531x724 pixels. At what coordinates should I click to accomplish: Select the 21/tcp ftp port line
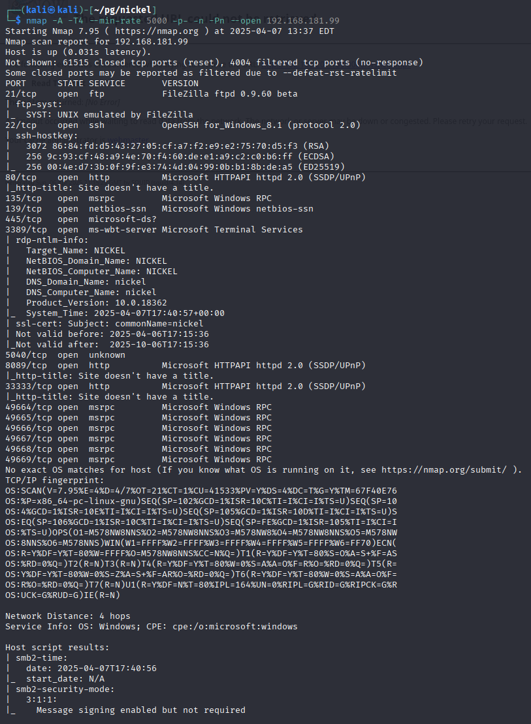(152, 94)
